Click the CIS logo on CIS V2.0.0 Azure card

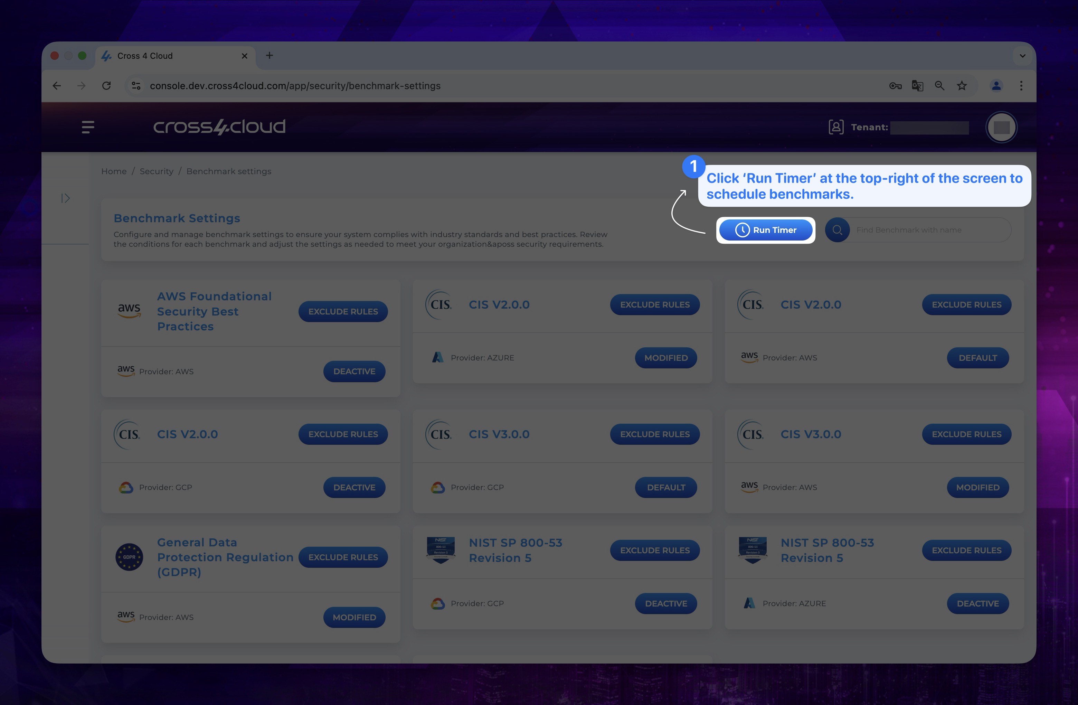(439, 304)
